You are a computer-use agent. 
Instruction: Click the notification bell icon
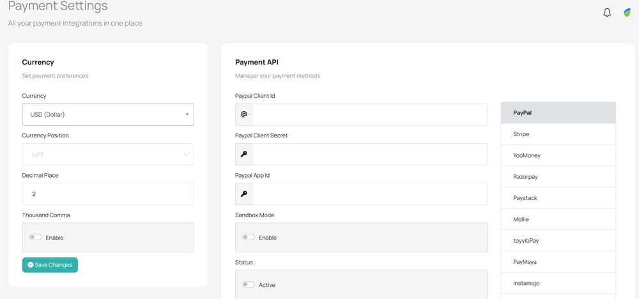point(607,13)
